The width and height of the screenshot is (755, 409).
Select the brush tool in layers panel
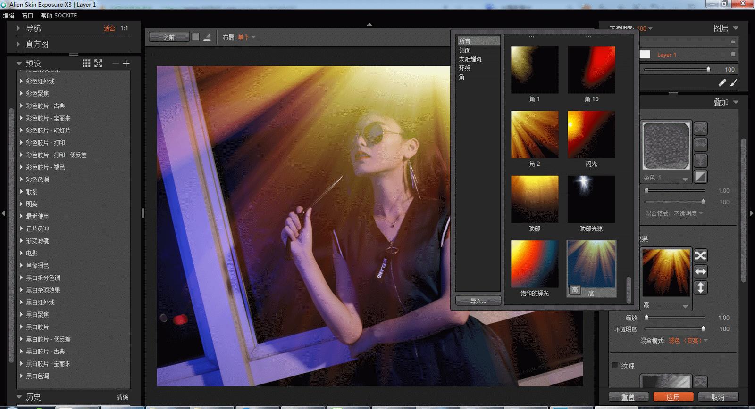coord(733,82)
